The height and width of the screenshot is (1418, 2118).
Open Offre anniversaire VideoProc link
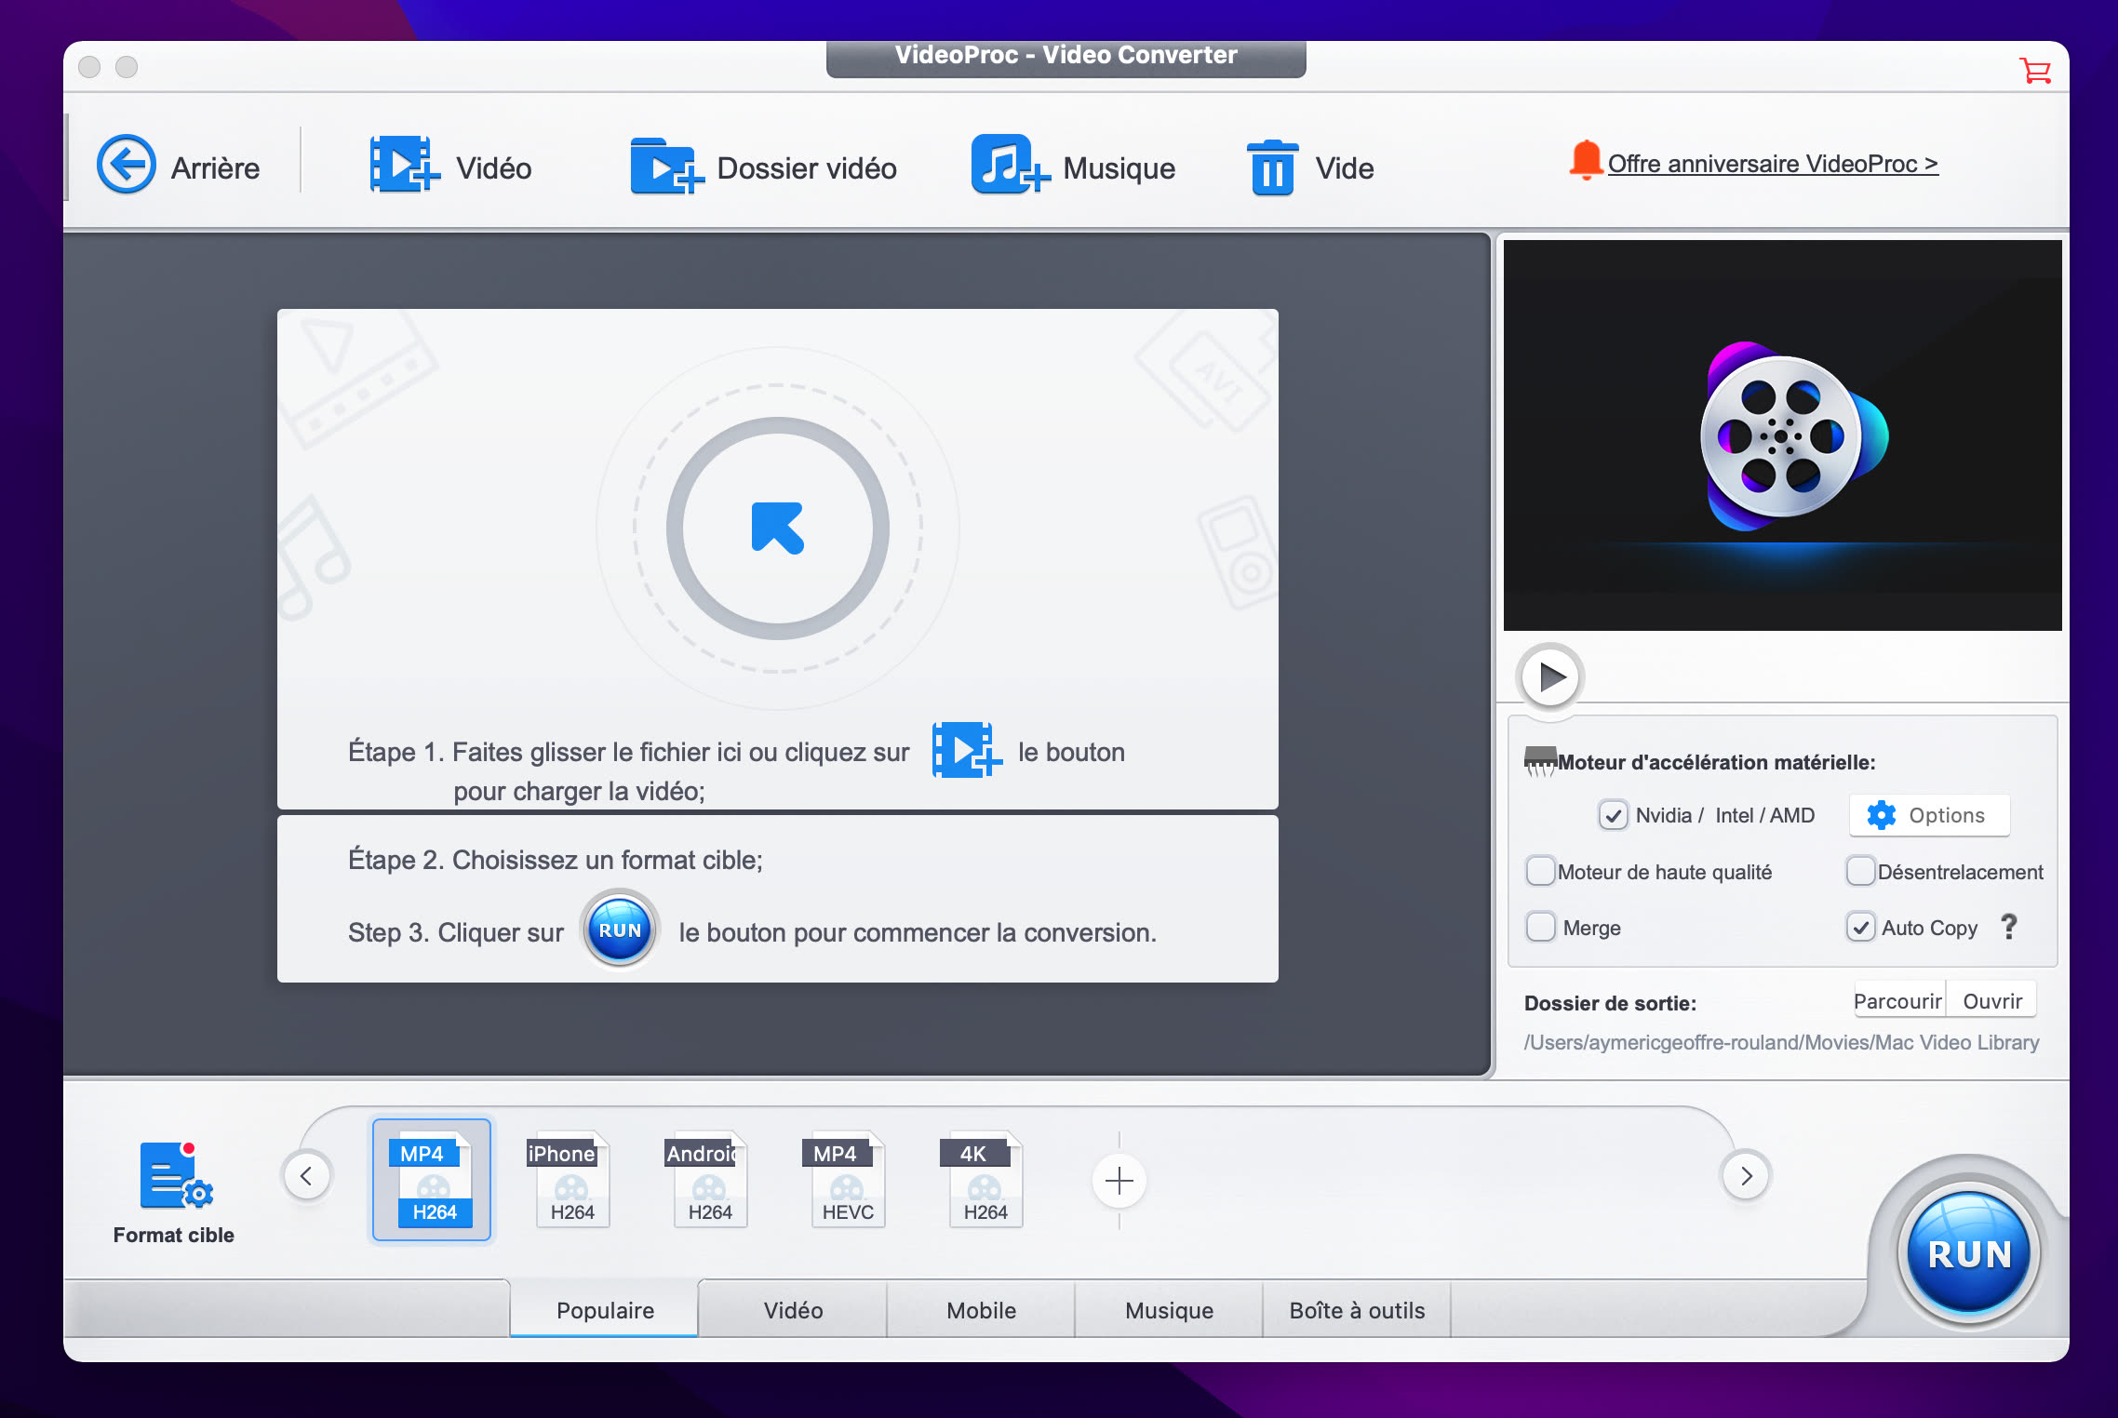tap(1773, 164)
